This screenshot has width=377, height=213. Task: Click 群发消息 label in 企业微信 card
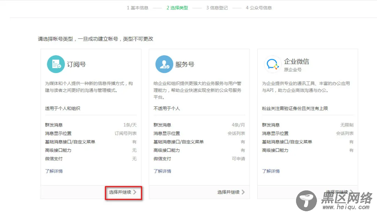271,125
